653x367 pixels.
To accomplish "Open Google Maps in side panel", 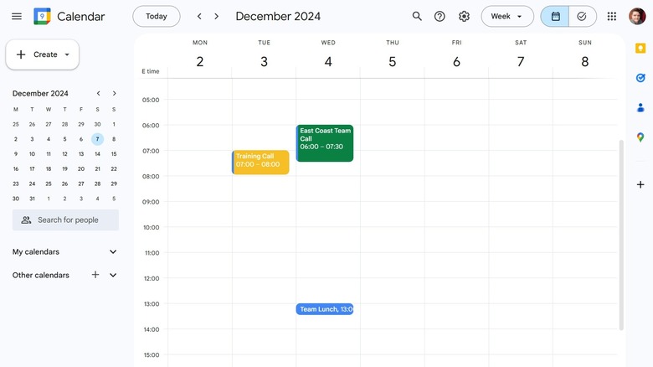I will coord(640,137).
